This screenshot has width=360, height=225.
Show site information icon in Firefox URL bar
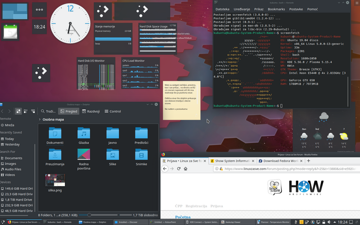click(x=216, y=169)
